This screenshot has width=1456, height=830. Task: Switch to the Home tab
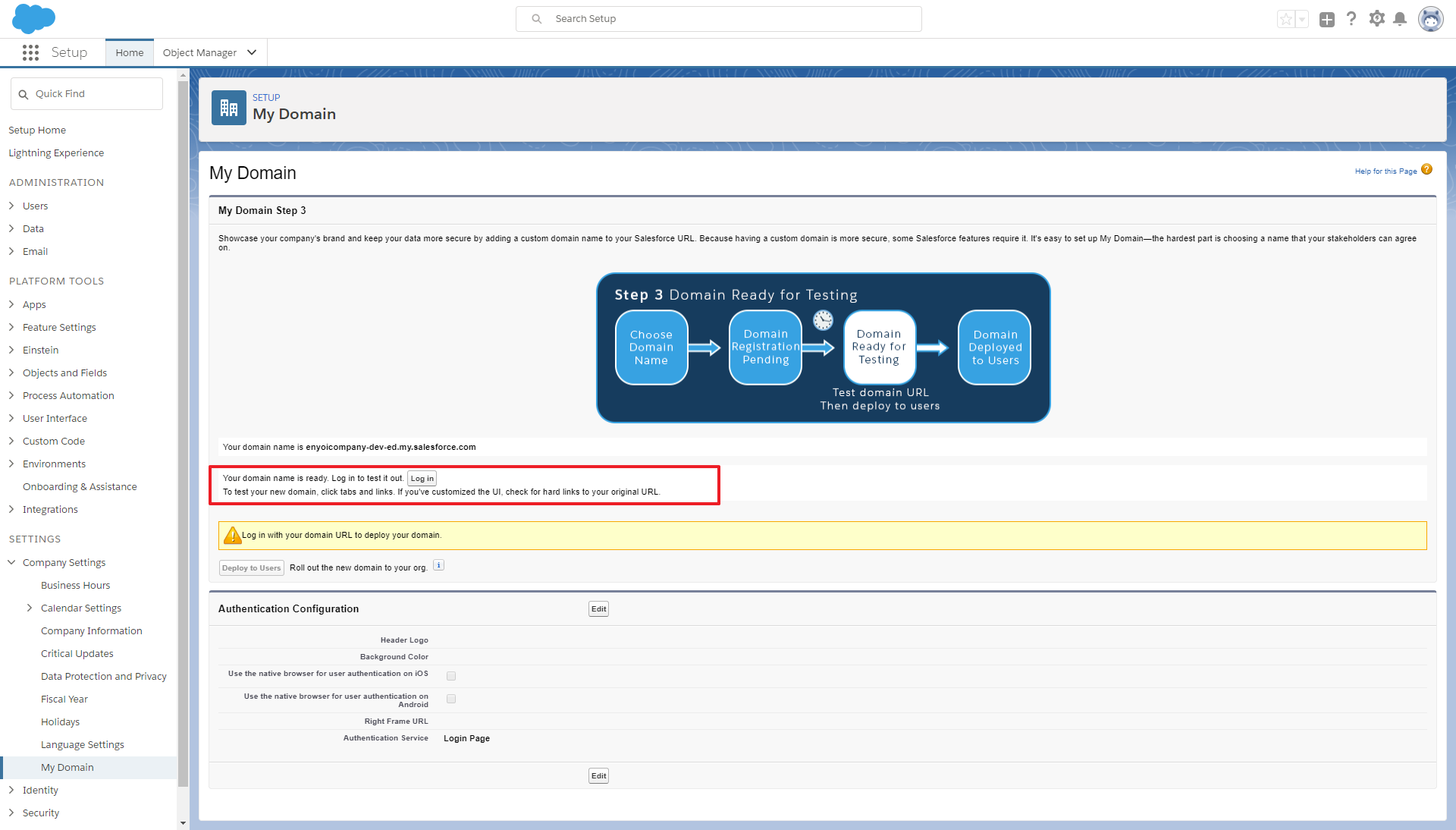pyautogui.click(x=130, y=52)
